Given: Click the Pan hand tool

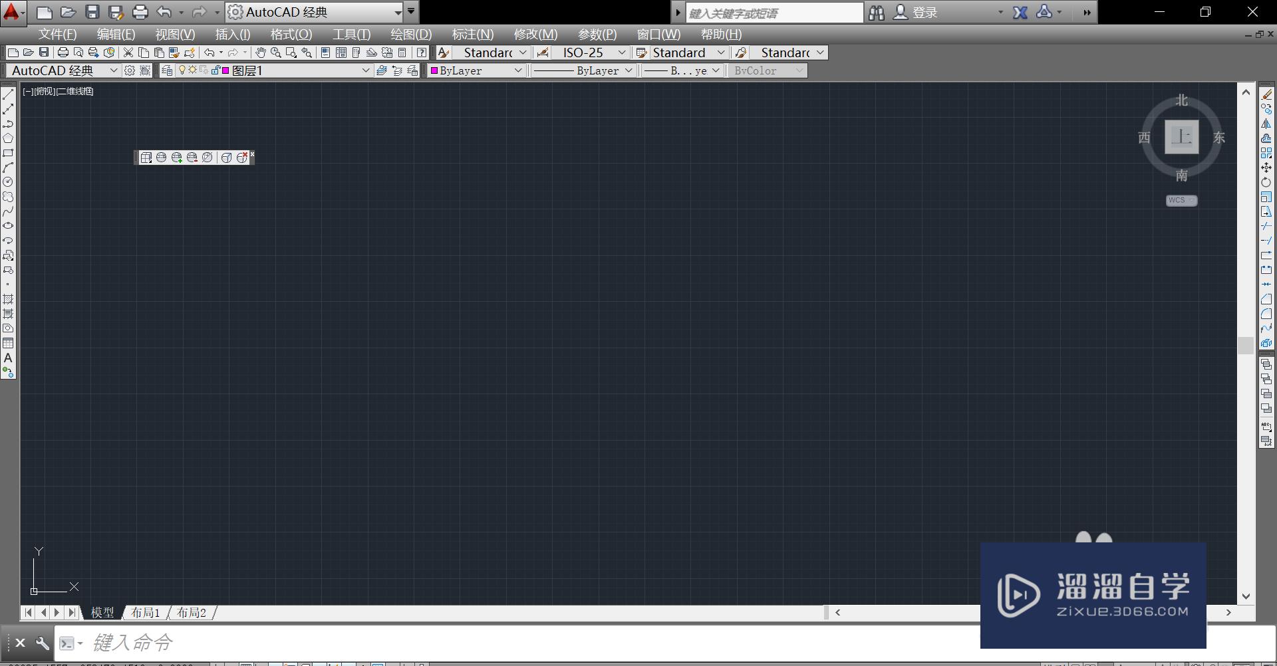Looking at the screenshot, I should [x=261, y=53].
